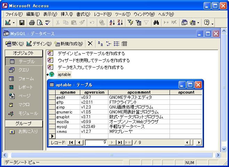Click the Cut scissors icon
This screenshot has width=229, height=167.
pyautogui.click(x=58, y=23)
